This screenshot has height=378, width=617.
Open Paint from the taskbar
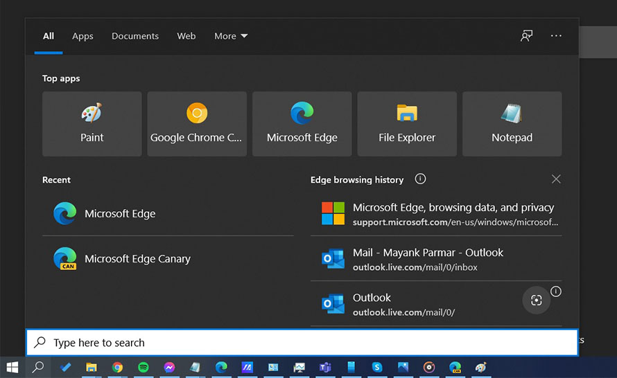pos(481,368)
